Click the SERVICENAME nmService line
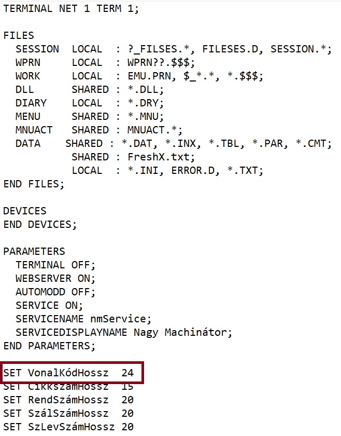341x436 pixels. click(83, 319)
